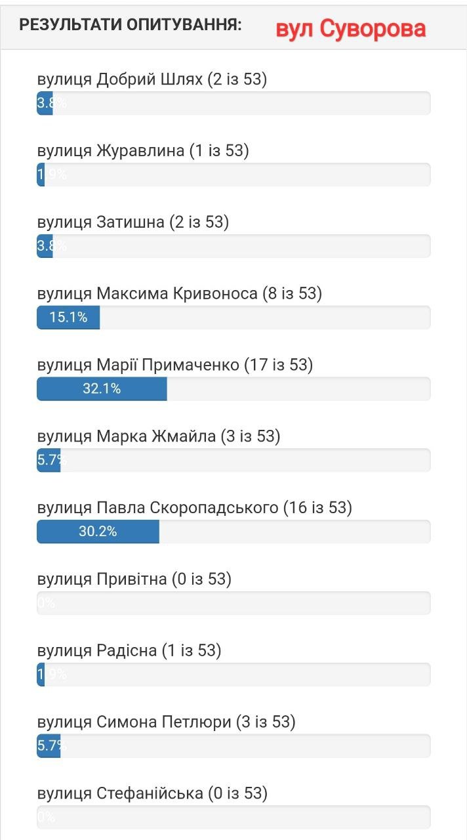Select the 'вулиця Максима Кривоноса' label

point(179,293)
